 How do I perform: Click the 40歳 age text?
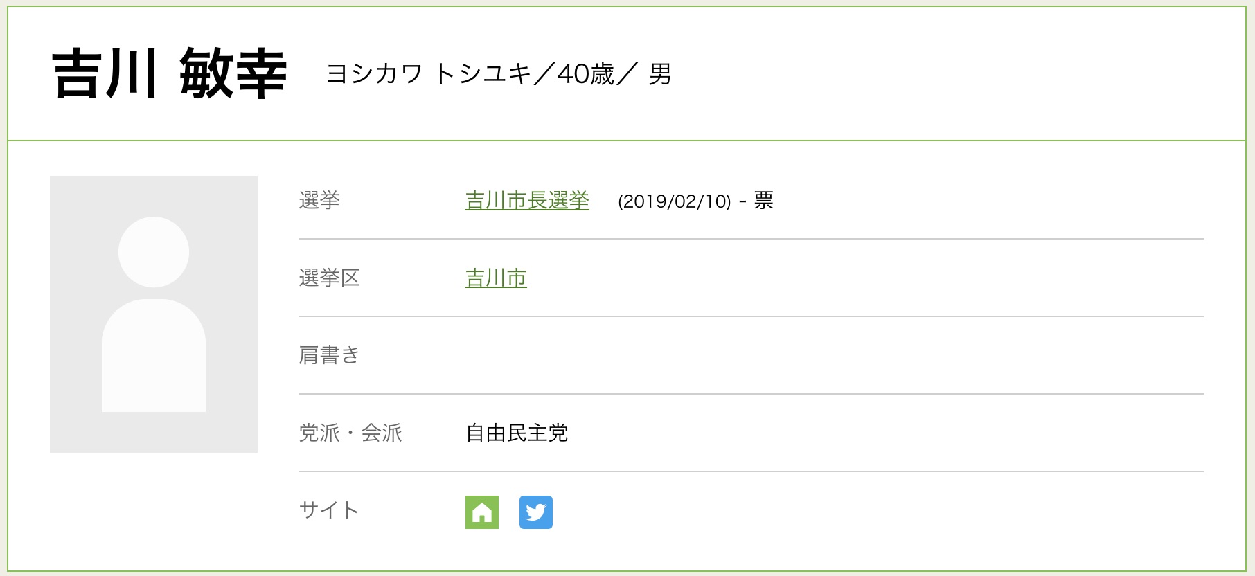(x=586, y=73)
